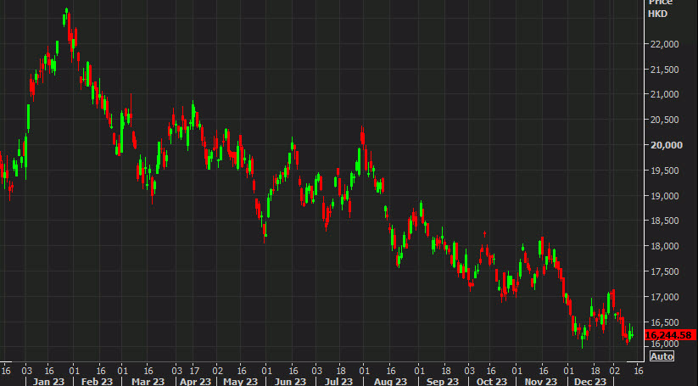Click the Apr 23 month label
Image resolution: width=698 pixels, height=386 pixels.
click(x=195, y=382)
